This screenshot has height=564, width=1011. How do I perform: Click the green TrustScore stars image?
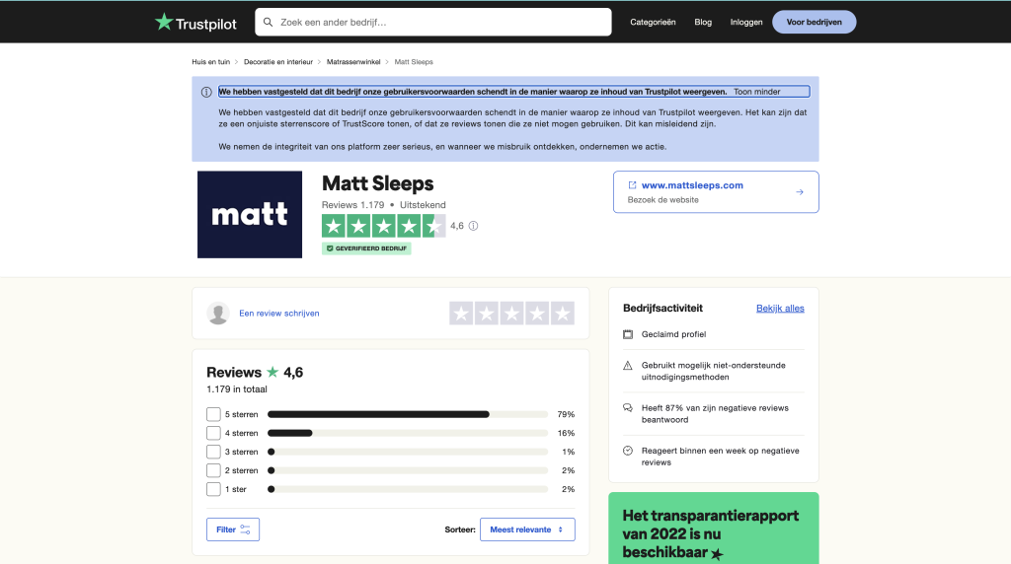pos(384,226)
